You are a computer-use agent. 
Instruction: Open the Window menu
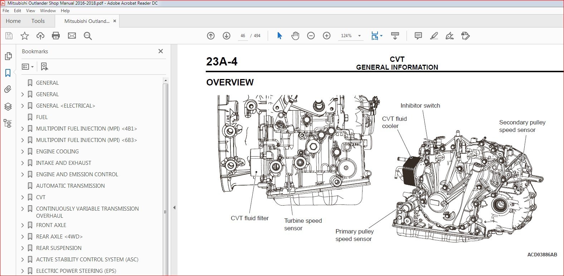click(x=48, y=11)
